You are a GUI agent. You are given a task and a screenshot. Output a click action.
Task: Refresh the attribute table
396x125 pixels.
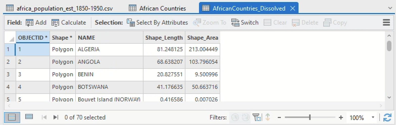(387, 117)
